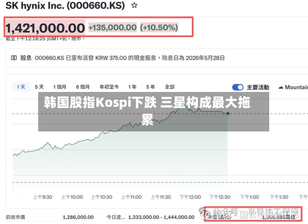Viewport: 308px width, 224px height.
Task: Click the dividend notice icon
Action: tap(14, 58)
